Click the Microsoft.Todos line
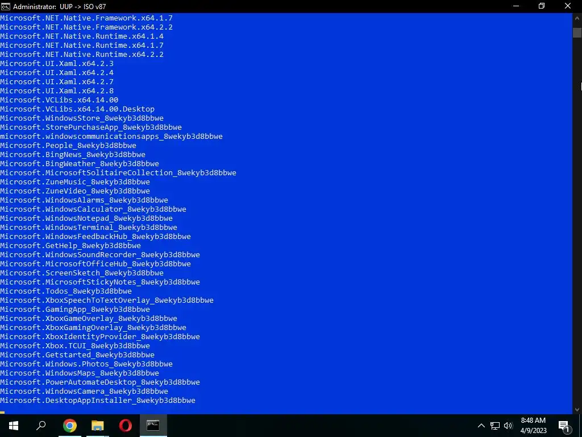Image resolution: width=582 pixels, height=437 pixels. point(66,291)
